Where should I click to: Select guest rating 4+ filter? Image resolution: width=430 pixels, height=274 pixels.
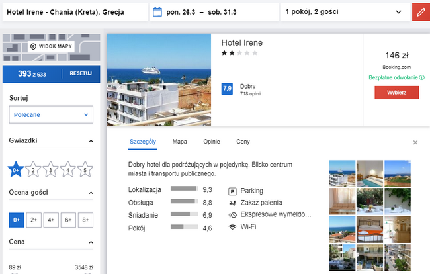pyautogui.click(x=51, y=220)
